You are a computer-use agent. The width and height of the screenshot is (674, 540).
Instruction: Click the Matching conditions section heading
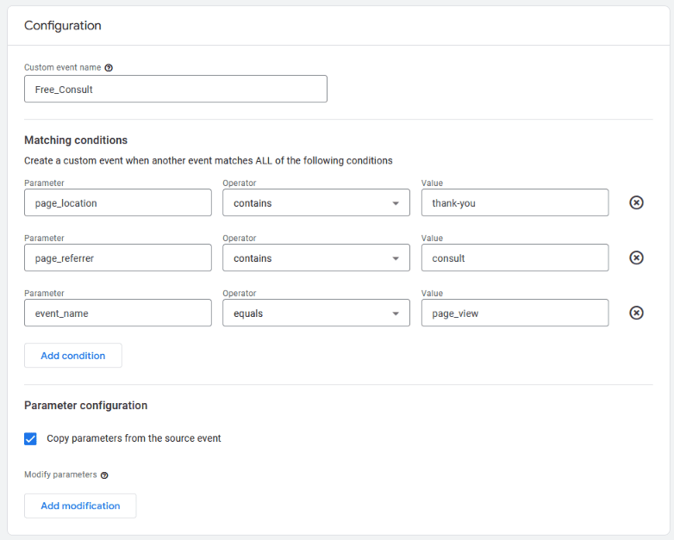[x=76, y=140]
